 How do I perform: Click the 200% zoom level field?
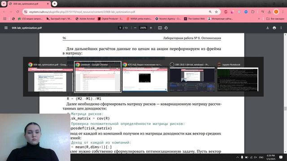143,28
